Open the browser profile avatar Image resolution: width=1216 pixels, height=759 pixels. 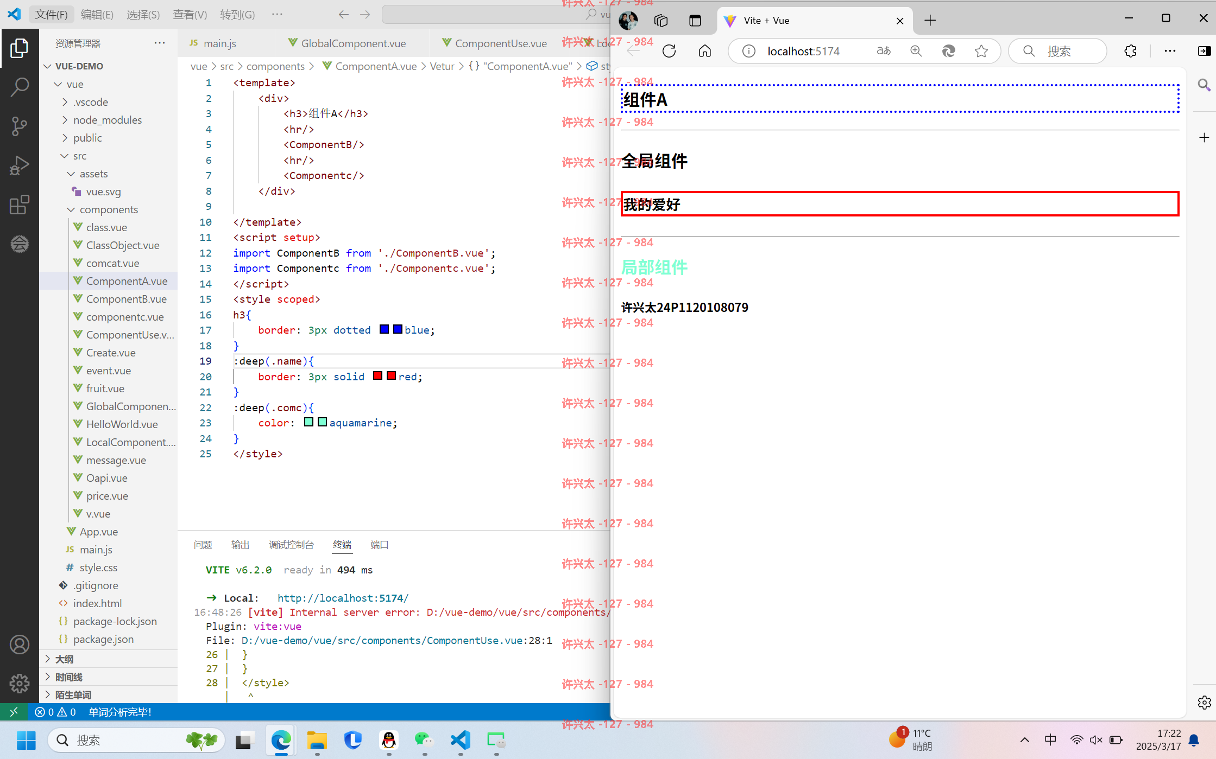click(628, 21)
